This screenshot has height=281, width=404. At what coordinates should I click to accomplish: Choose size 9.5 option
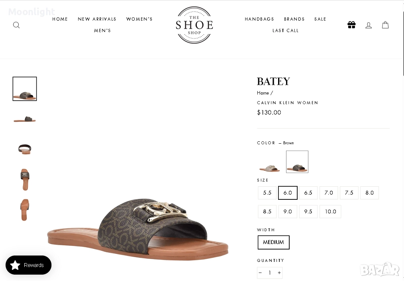pos(308,211)
